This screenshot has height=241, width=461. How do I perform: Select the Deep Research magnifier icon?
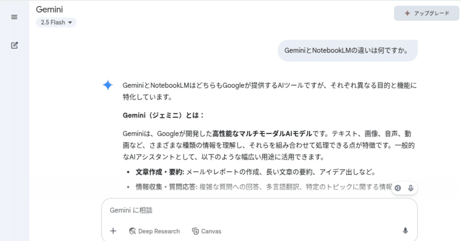pos(132,231)
